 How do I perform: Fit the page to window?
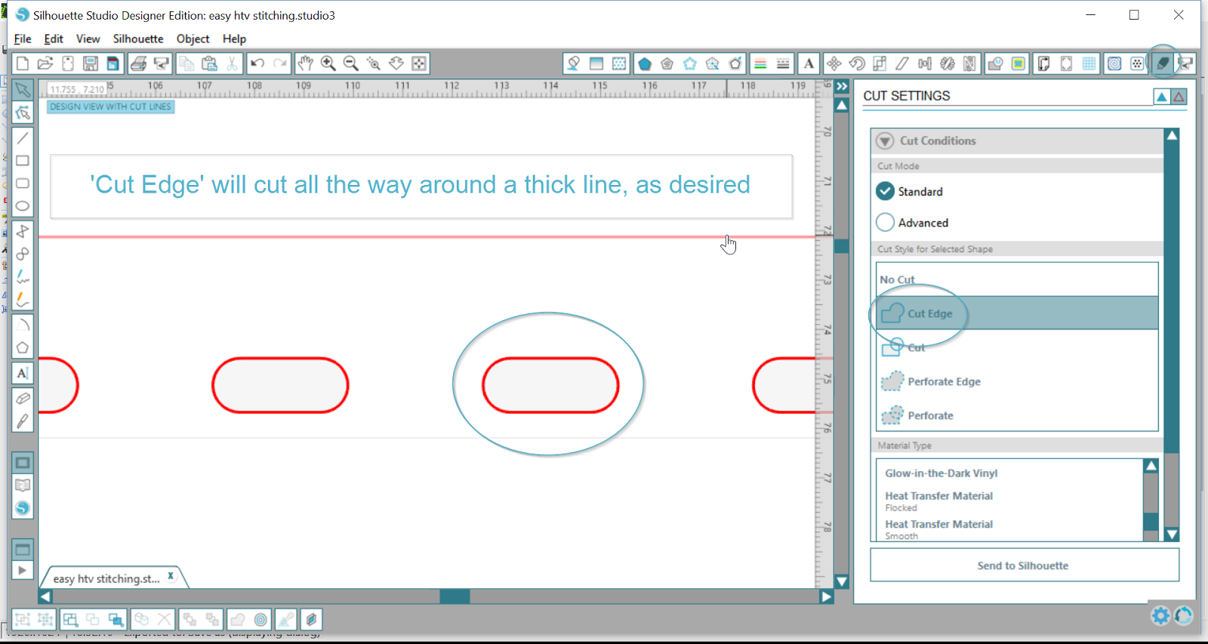pos(419,63)
